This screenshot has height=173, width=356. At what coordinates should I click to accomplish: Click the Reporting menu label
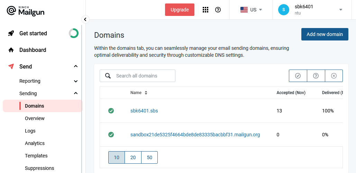[30, 81]
